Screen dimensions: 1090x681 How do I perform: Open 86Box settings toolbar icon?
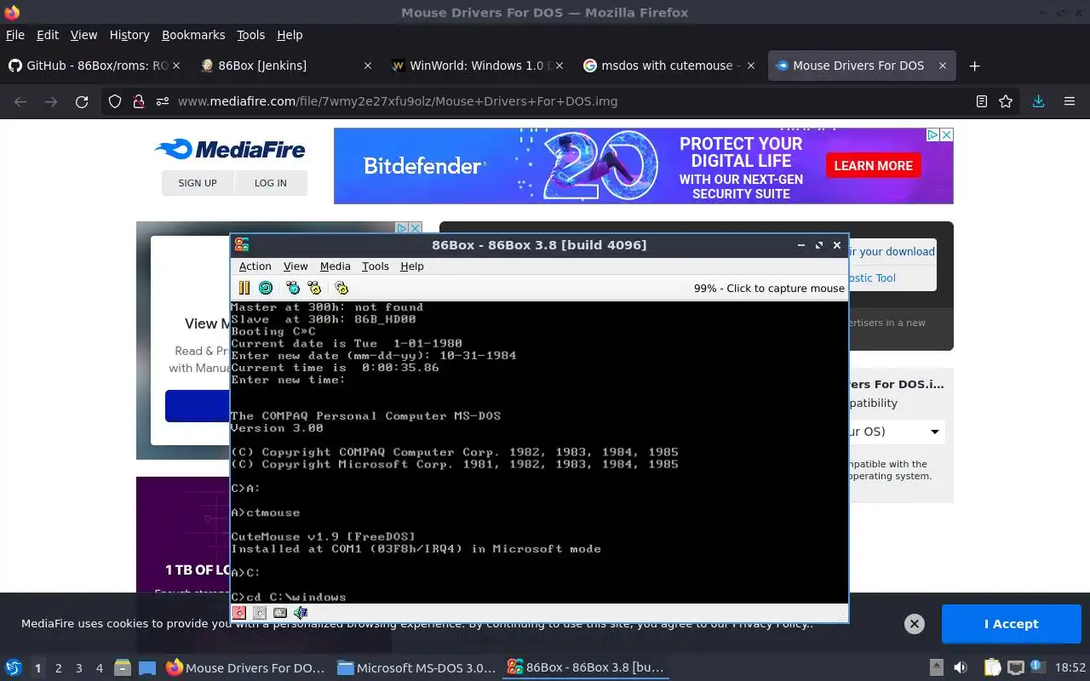(x=341, y=288)
